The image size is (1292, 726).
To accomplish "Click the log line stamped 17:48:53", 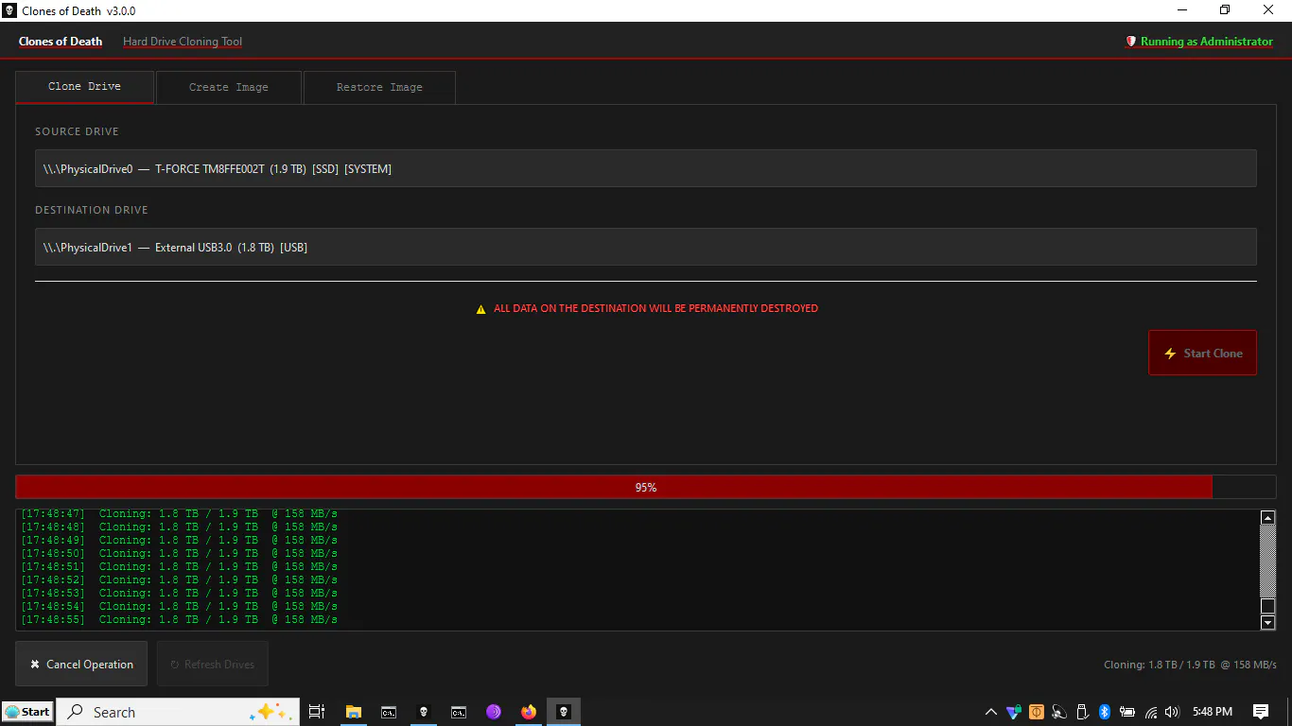I will point(180,594).
